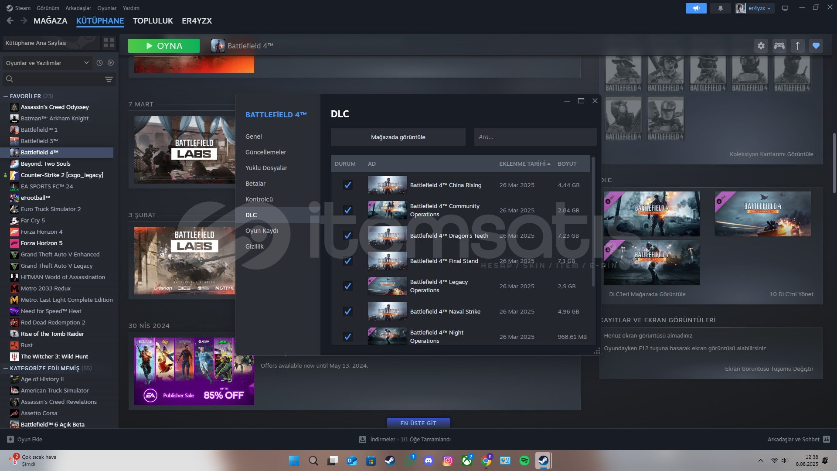Toggle Battlefield 4 favorite heart
This screenshot has height=471, width=837.
[x=816, y=46]
